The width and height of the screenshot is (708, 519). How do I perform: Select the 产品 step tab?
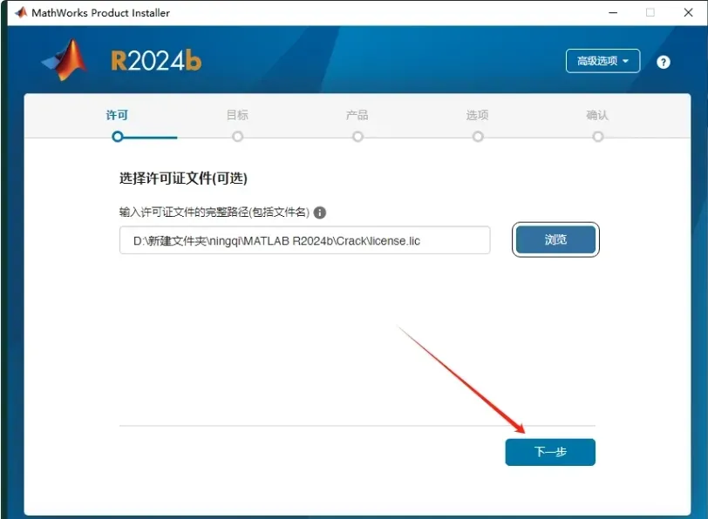pos(357,116)
